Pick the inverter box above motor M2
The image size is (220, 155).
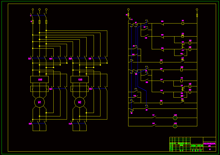tap(80, 80)
